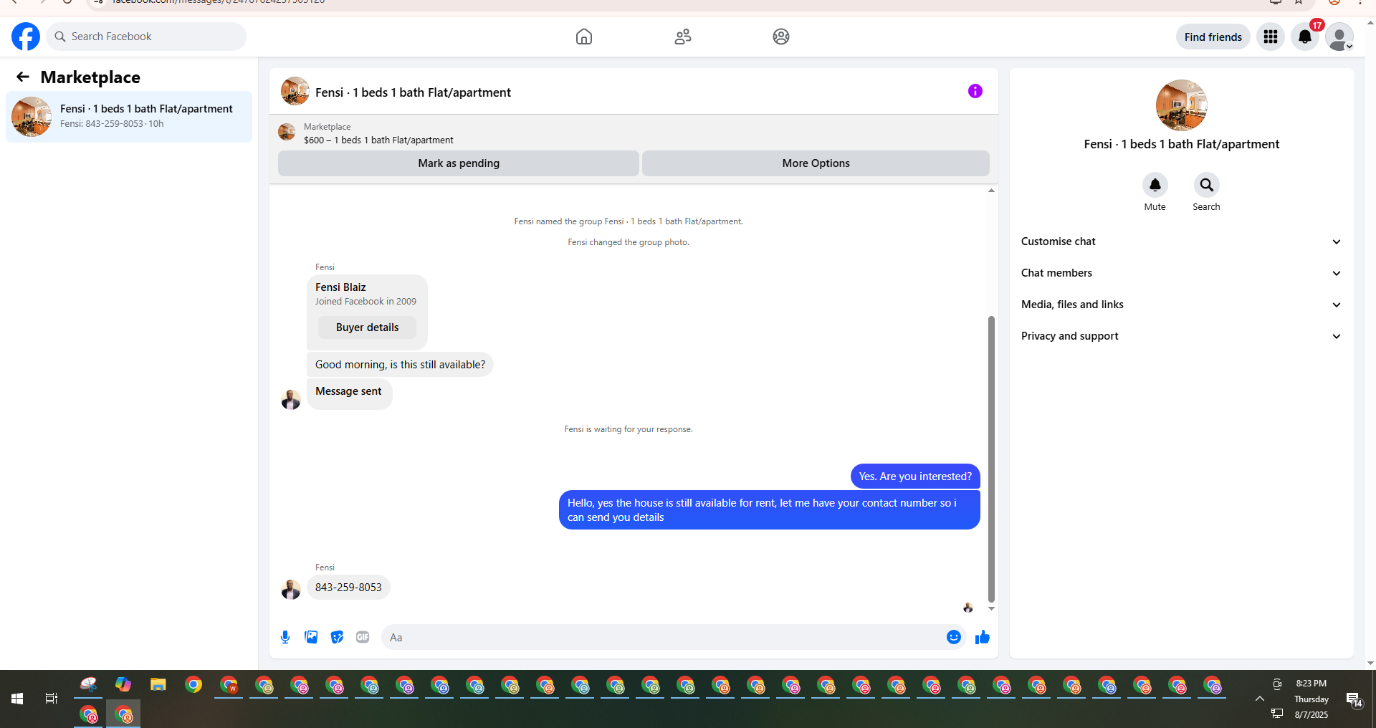
Task: Open Windows Task View
Action: tap(52, 699)
